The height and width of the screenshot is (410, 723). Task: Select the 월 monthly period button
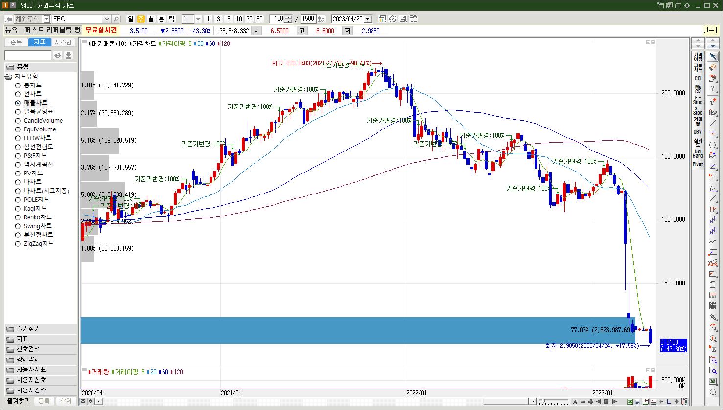(151, 19)
